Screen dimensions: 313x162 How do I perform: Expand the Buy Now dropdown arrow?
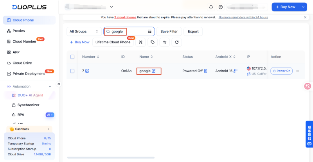[x=303, y=7]
